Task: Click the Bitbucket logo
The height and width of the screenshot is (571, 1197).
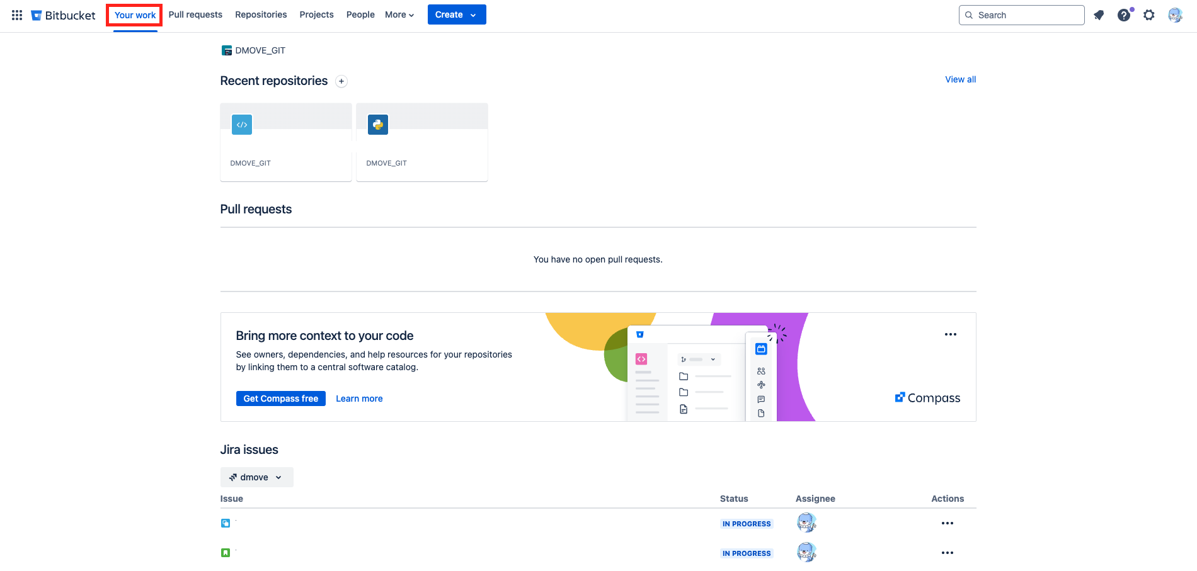Action: (64, 15)
